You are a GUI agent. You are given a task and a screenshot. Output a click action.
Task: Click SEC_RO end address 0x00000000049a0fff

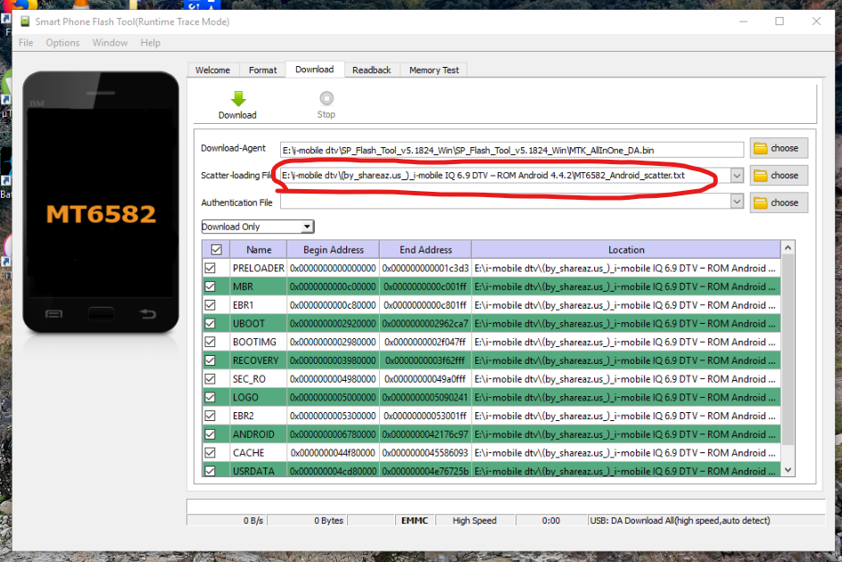[425, 379]
